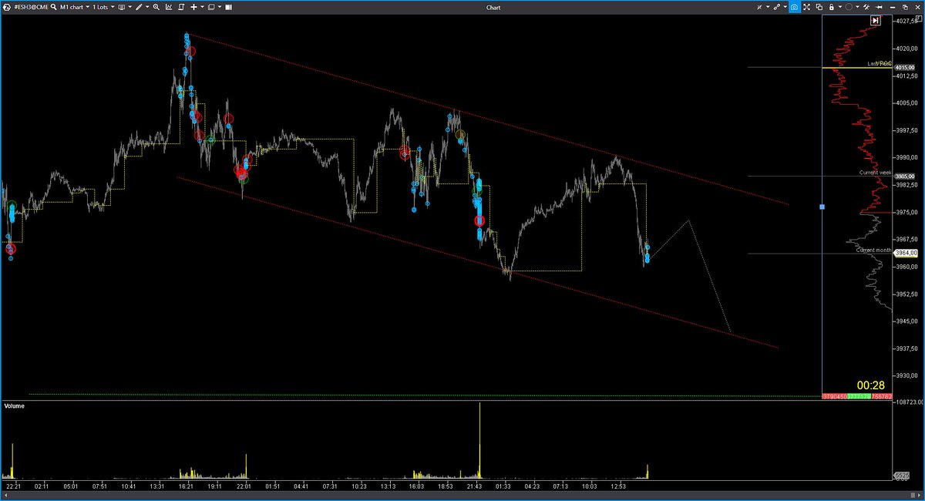Click the ATAS logo icon
The height and width of the screenshot is (501, 925).
click(7, 7)
